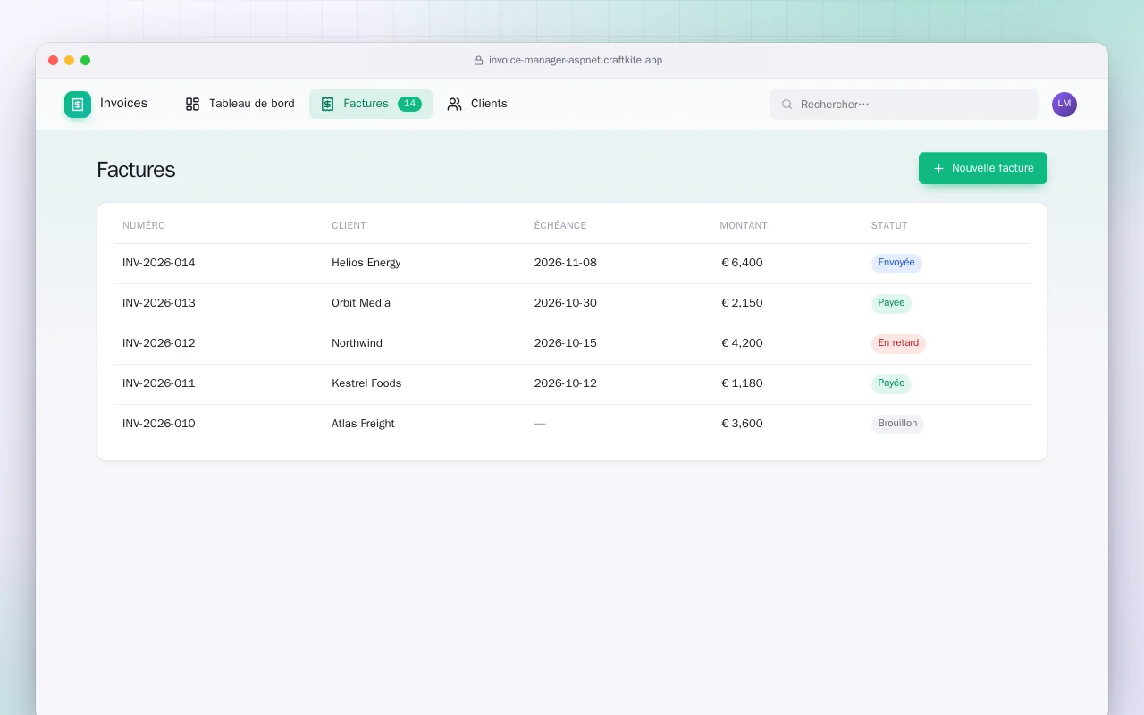Image resolution: width=1144 pixels, height=715 pixels.
Task: Click the Factures receipt icon
Action: click(327, 104)
